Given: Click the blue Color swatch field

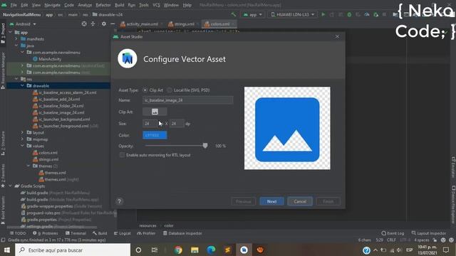Looking at the screenshot, I should 155,135.
